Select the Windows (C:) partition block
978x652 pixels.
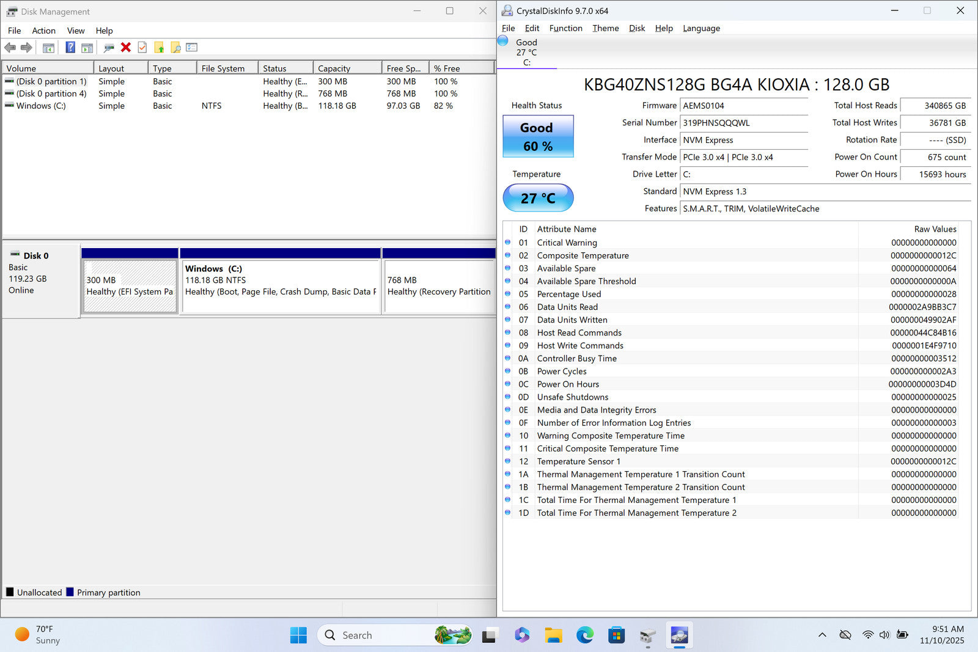click(x=280, y=287)
